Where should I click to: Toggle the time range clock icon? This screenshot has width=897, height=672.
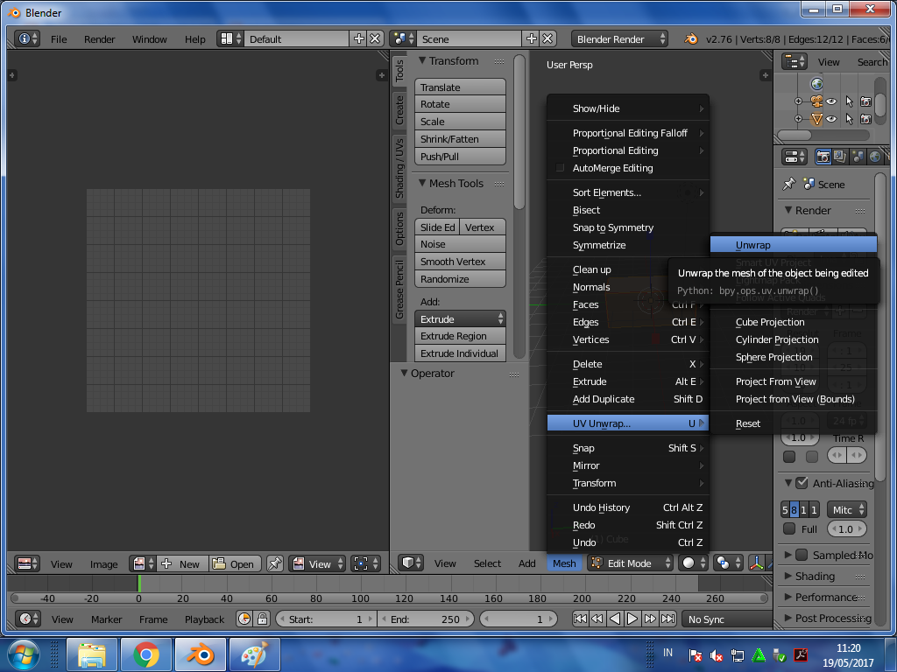click(244, 619)
